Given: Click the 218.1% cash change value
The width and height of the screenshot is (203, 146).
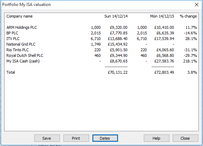Looking at the screenshot, I should point(190,61).
